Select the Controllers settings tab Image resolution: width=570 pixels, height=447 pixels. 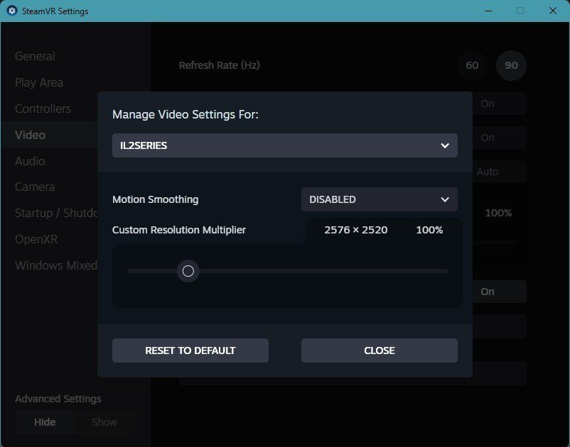(x=43, y=109)
